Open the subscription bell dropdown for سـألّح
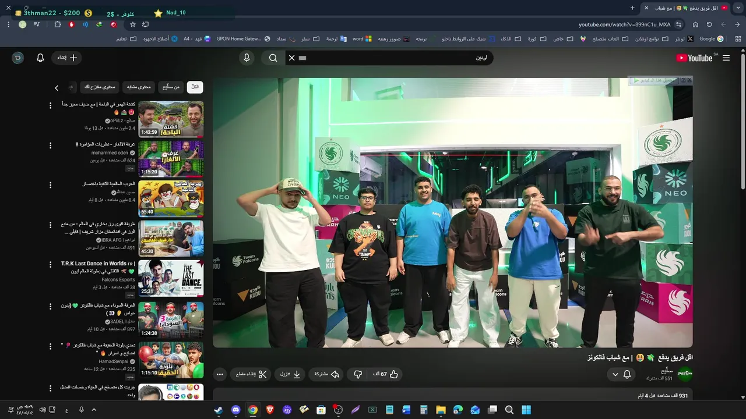 tap(621, 374)
